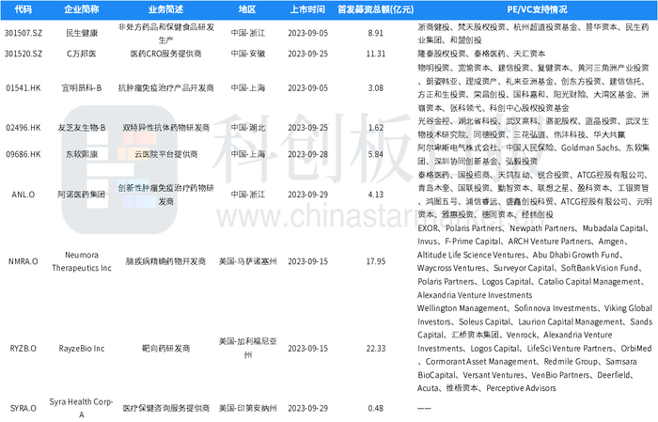Click description 双特异性抗体药物研发商
The width and height of the screenshot is (658, 422).
[x=165, y=128]
